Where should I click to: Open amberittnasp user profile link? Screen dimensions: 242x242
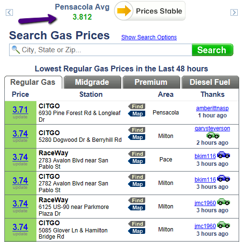tap(212, 108)
